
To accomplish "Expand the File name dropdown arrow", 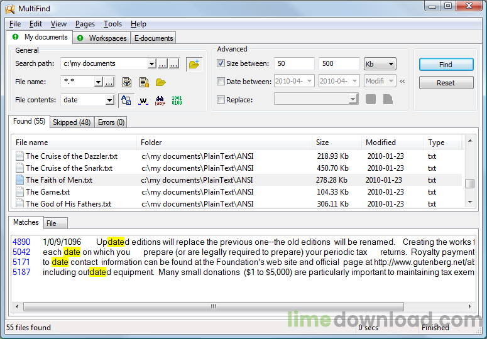I will (x=99, y=82).
